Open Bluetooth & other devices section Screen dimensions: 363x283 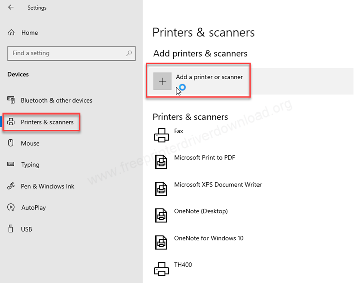(56, 100)
